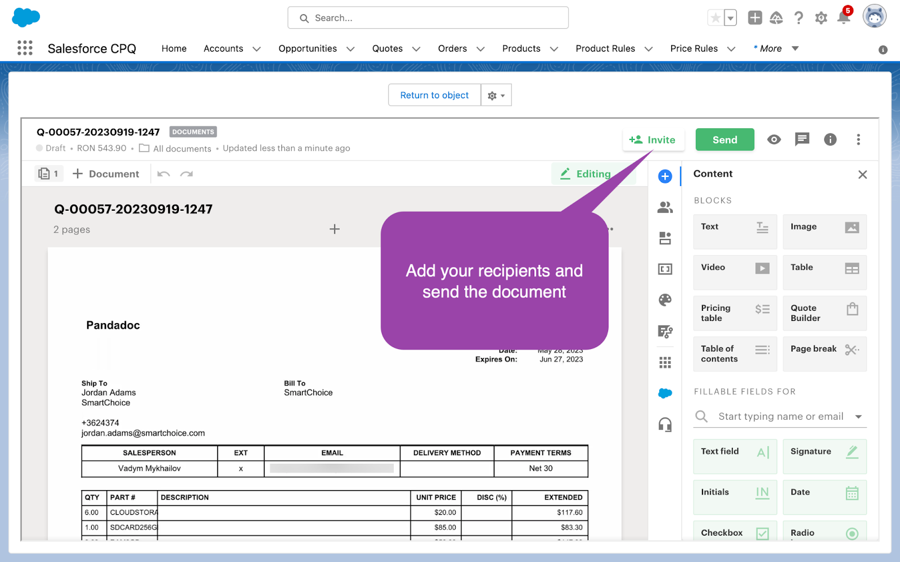
Task: Open the headset support icon in sidebar
Action: click(665, 424)
